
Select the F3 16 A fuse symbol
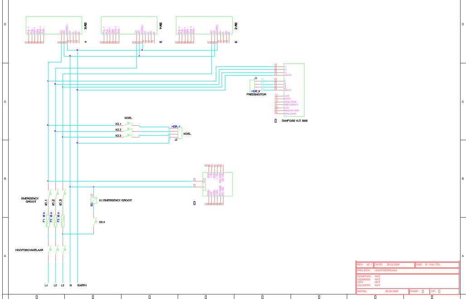pos(63,221)
